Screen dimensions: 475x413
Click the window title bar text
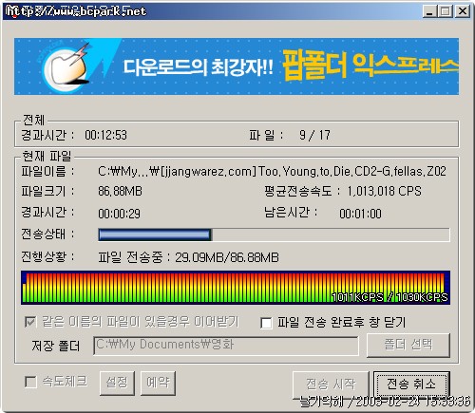[76, 11]
